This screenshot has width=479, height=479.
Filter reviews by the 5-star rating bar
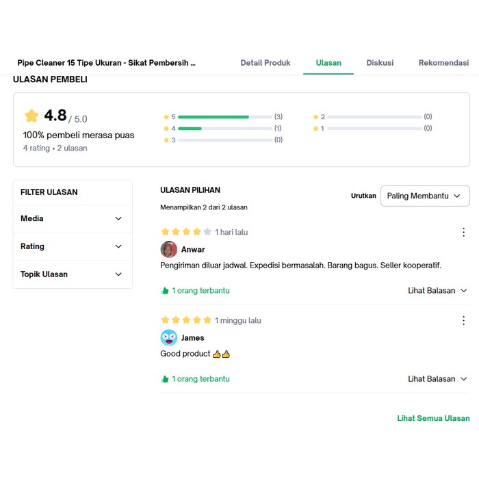(x=224, y=117)
